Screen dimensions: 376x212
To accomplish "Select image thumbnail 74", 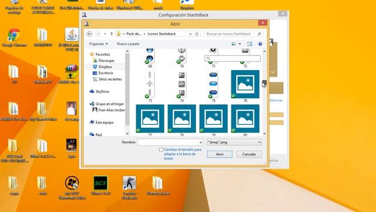I will [182, 87].
